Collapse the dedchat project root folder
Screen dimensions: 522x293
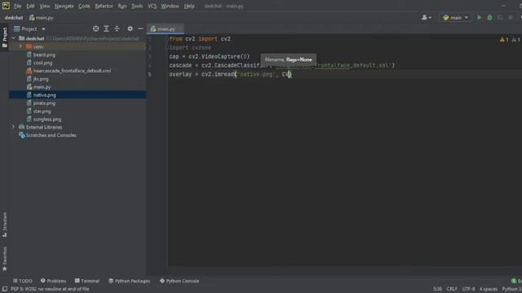click(x=14, y=38)
